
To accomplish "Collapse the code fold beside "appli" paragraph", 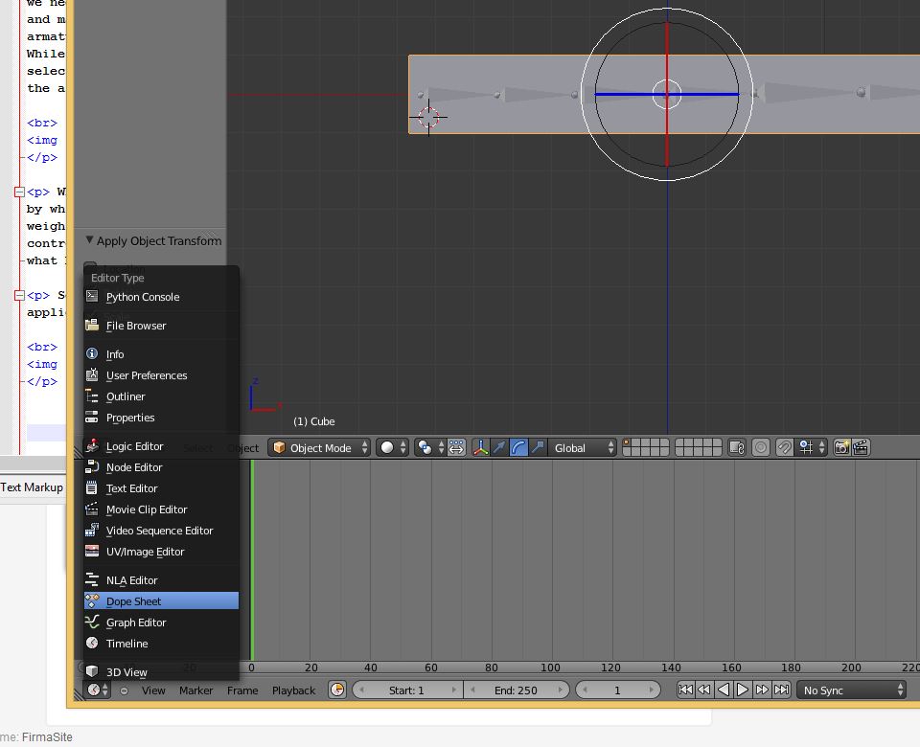I will tap(19, 295).
